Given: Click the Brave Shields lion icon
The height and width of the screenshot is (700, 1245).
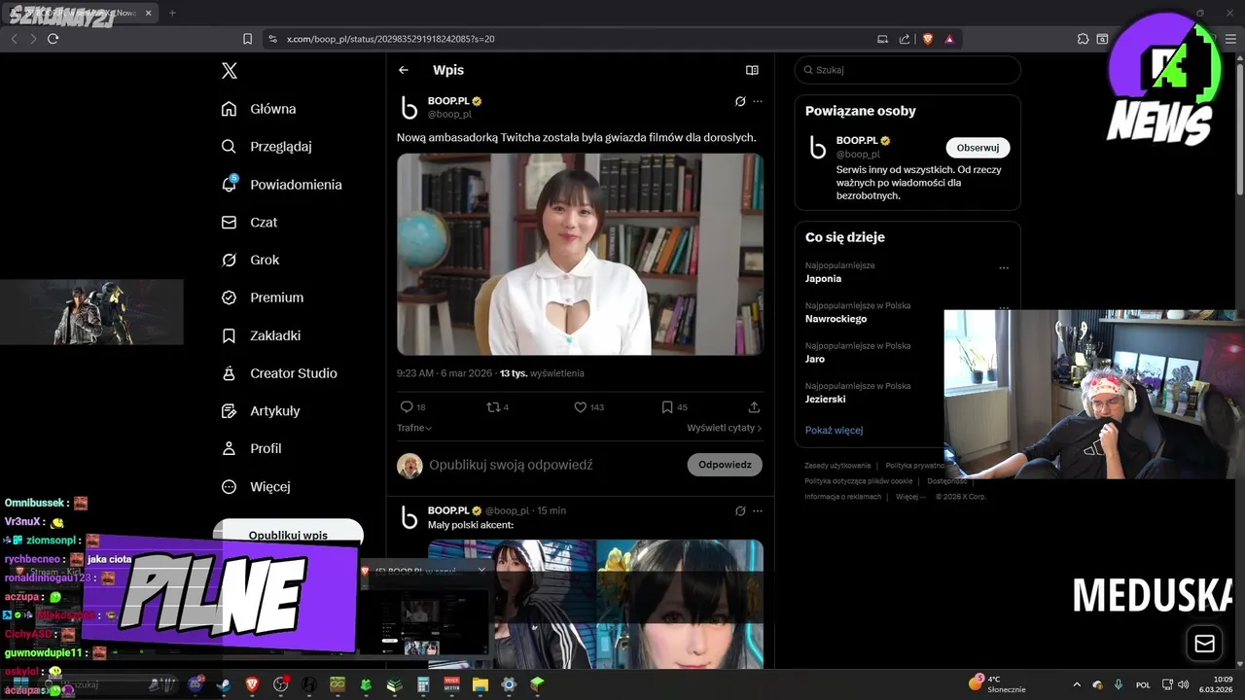Looking at the screenshot, I should (928, 39).
